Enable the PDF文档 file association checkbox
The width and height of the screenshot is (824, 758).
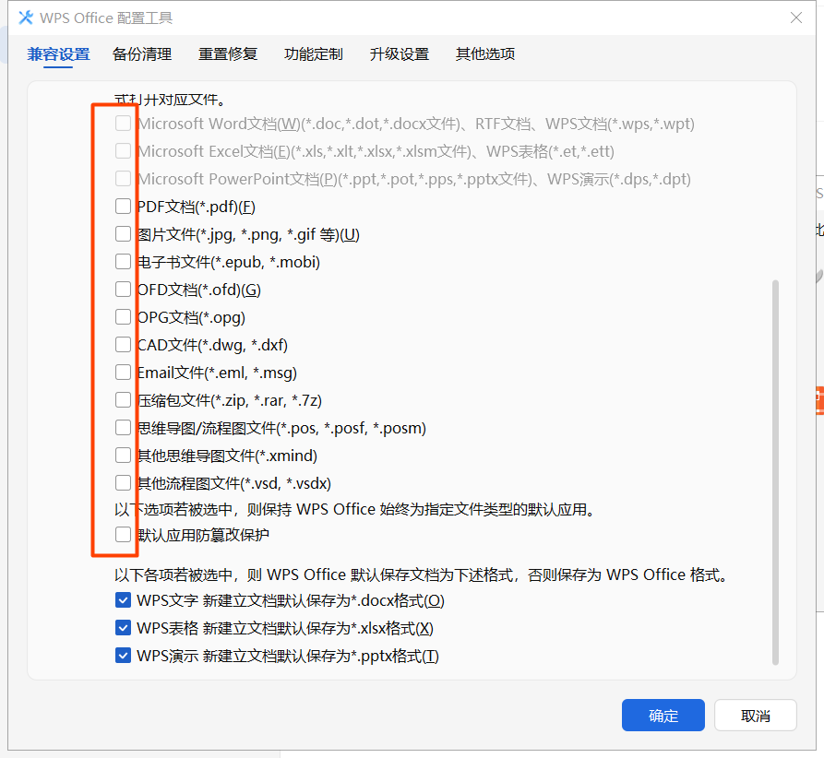point(123,206)
